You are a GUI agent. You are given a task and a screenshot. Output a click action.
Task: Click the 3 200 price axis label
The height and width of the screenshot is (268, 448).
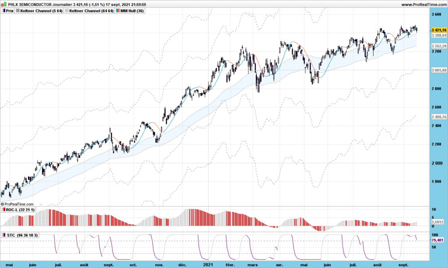click(436, 52)
